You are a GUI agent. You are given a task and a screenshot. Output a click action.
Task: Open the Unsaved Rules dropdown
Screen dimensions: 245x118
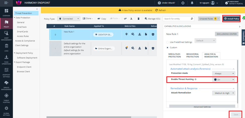click(209, 19)
